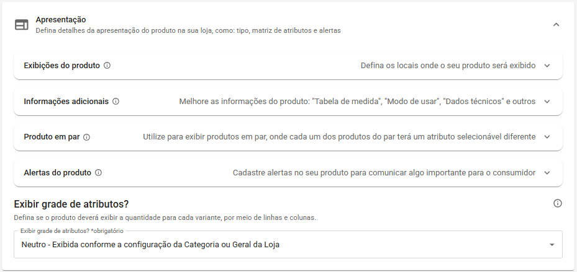Click info icon beside Alertas do produto
The height and width of the screenshot is (272, 577).
click(x=98, y=173)
